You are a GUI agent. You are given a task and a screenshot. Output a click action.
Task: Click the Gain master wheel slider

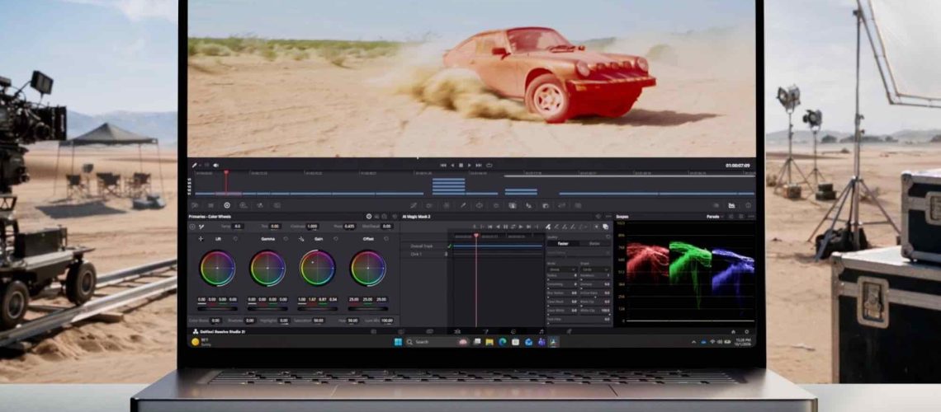(318, 309)
